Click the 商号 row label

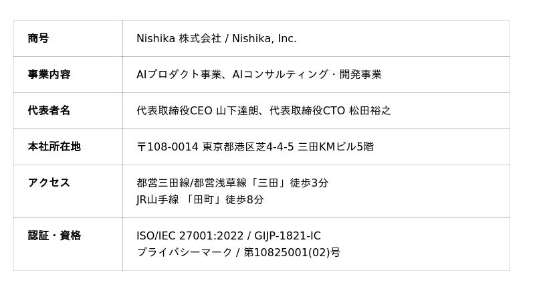(x=38, y=39)
